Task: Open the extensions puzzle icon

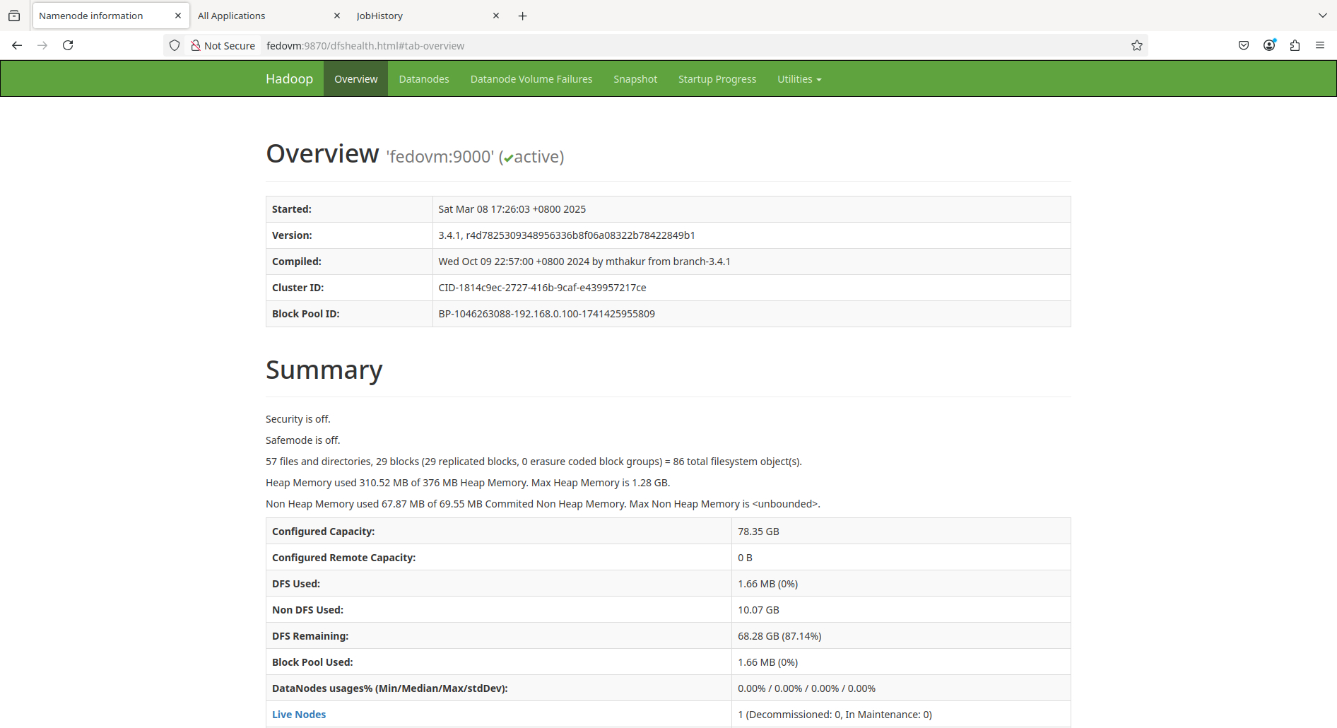Action: coord(1295,45)
